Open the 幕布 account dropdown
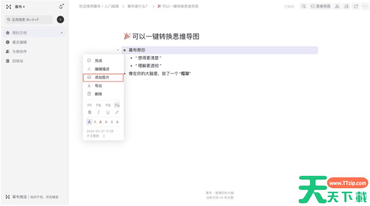The width and height of the screenshot is (370, 206). click(19, 7)
